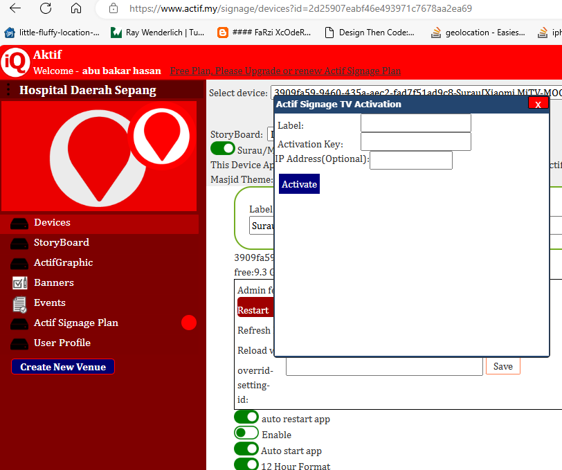The height and width of the screenshot is (470, 562).
Task: Toggle the Auto start app switch
Action: click(246, 449)
